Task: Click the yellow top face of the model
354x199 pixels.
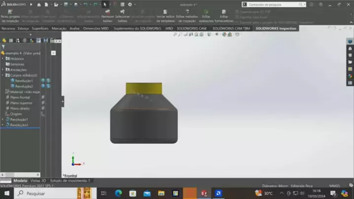Action: (143, 88)
